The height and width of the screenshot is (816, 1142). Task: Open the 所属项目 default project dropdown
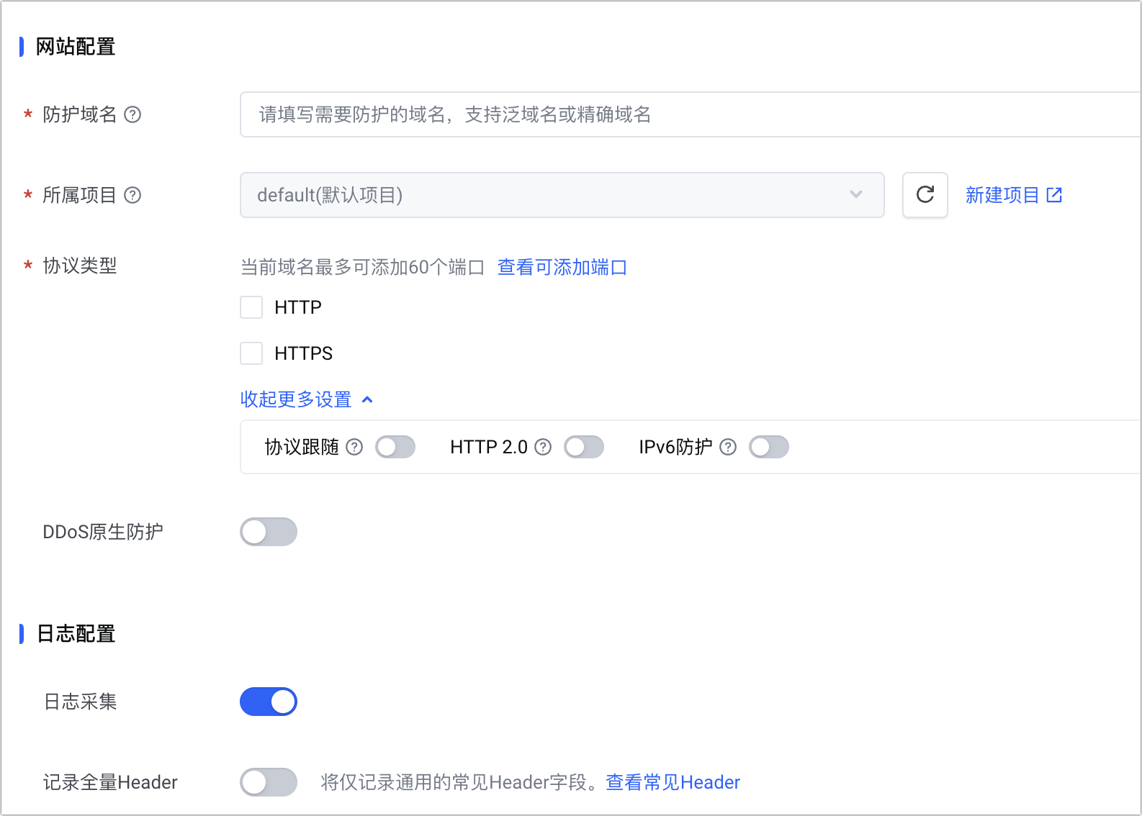tap(562, 195)
